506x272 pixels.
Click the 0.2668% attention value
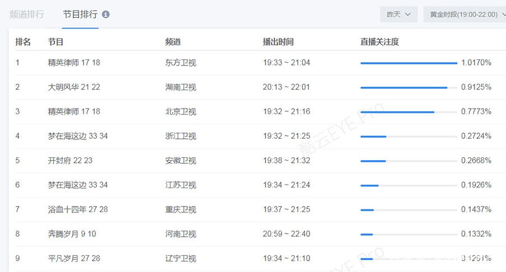coord(476,161)
